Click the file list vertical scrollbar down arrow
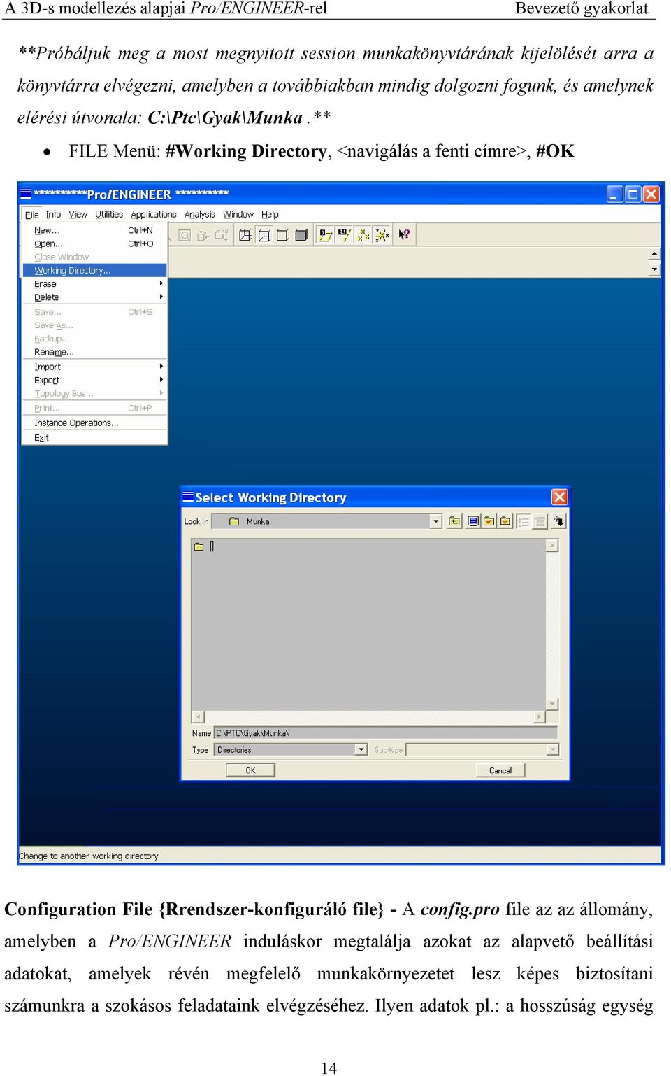The height and width of the screenshot is (1076, 671). [x=552, y=704]
